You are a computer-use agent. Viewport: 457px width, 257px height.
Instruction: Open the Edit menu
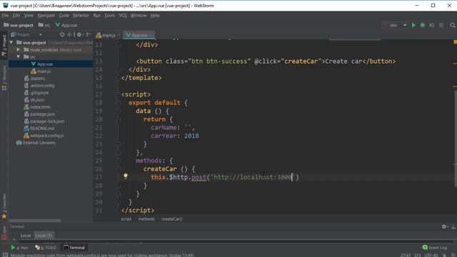point(16,16)
